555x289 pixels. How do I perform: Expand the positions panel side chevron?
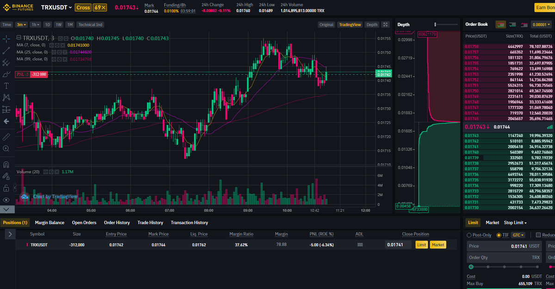(x=11, y=235)
